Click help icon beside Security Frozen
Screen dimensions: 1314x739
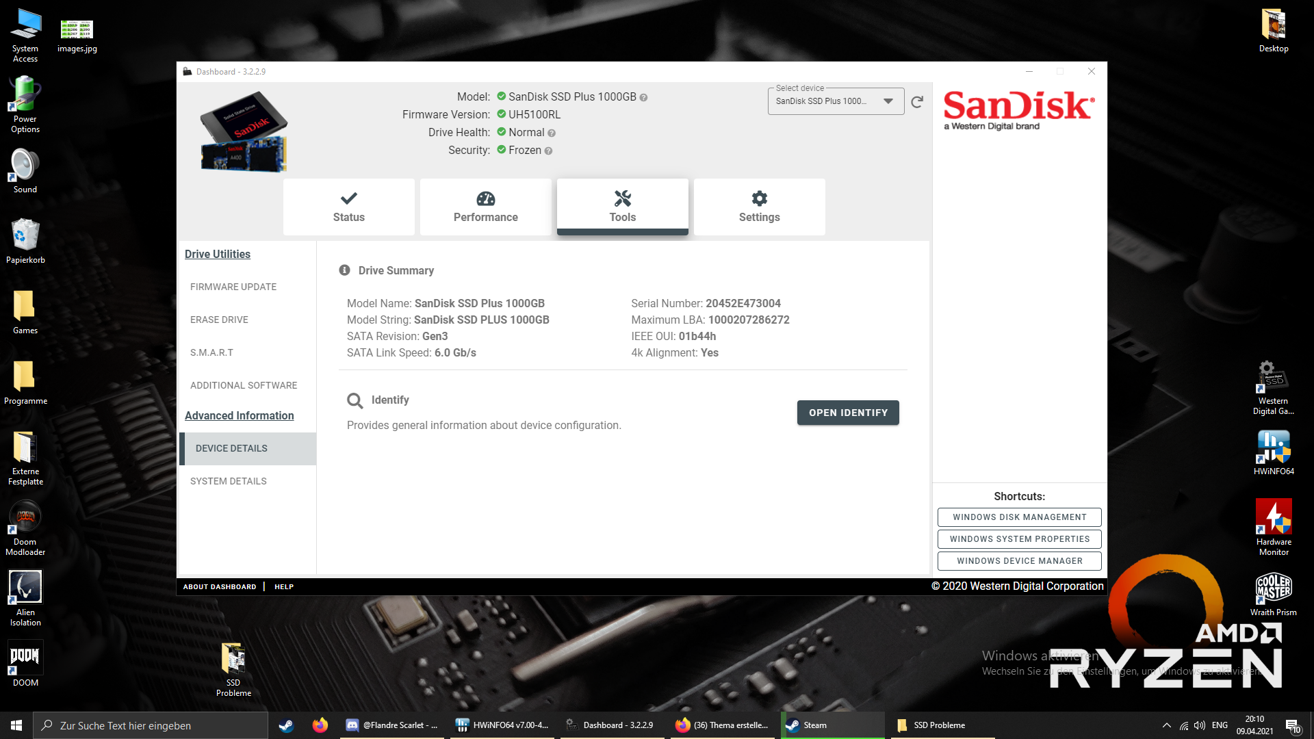pos(548,151)
